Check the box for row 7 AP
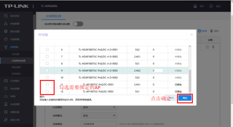Viewport: 233px width, 127px height. (x=47, y=57)
